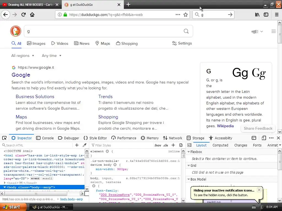Toggle print media simulation icon in Rules

coord(181,145)
